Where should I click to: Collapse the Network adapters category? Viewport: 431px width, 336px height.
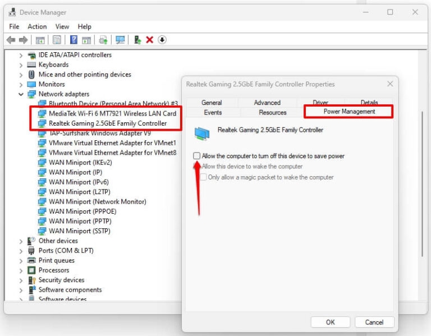coord(21,94)
